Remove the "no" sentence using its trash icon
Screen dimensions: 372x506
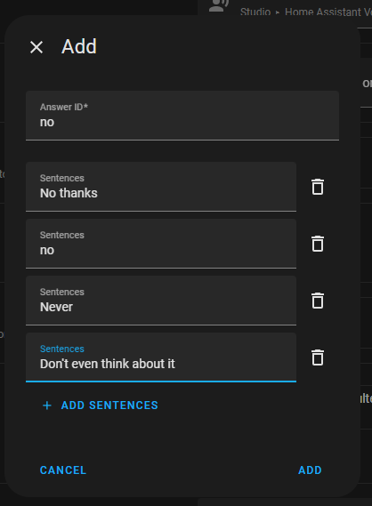coord(318,244)
